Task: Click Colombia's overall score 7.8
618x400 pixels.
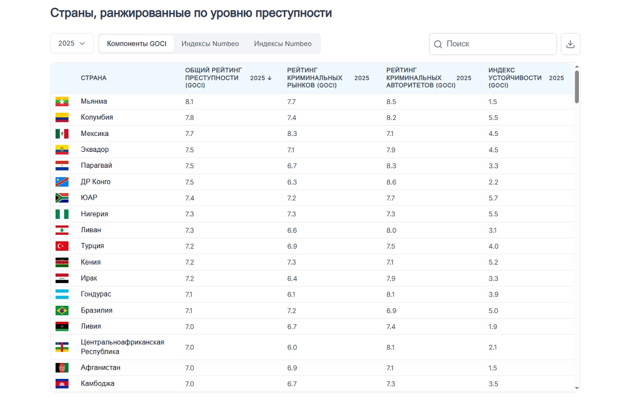Action: click(190, 117)
